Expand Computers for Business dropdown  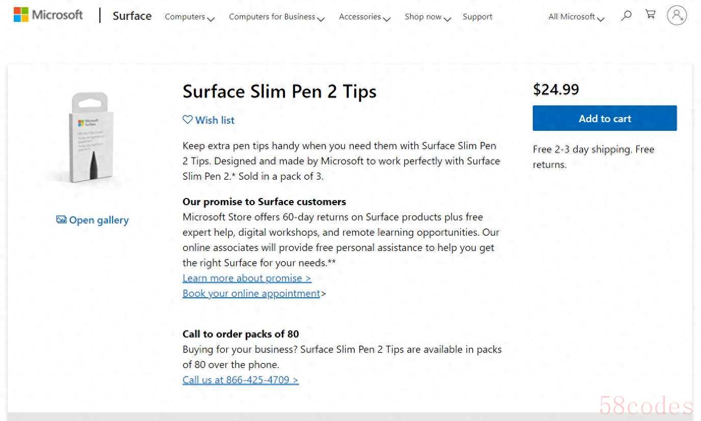[x=276, y=17]
